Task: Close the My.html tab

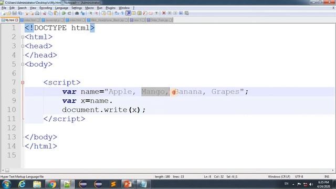Action: tap(17, 20)
